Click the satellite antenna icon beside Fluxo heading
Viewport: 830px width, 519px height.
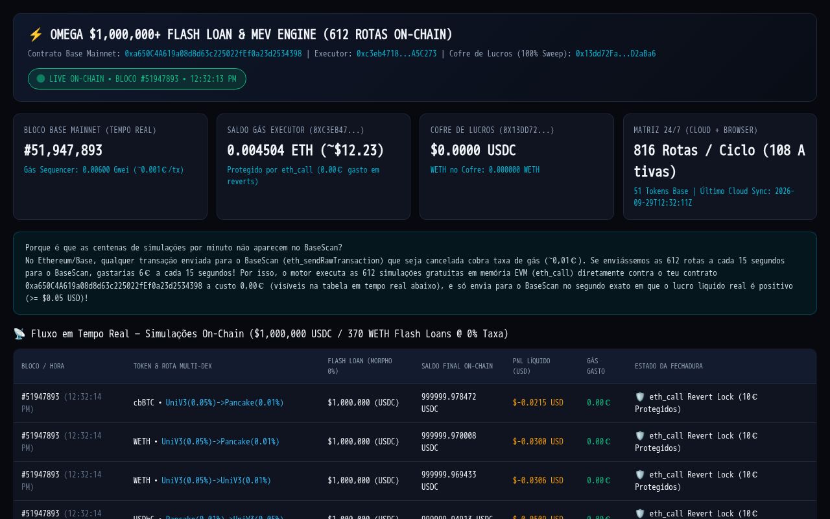coord(19,333)
